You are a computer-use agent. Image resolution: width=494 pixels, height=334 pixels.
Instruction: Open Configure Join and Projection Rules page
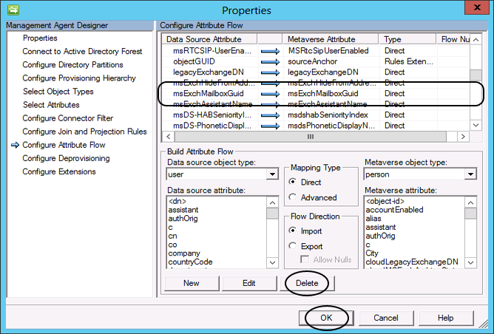[x=84, y=132]
